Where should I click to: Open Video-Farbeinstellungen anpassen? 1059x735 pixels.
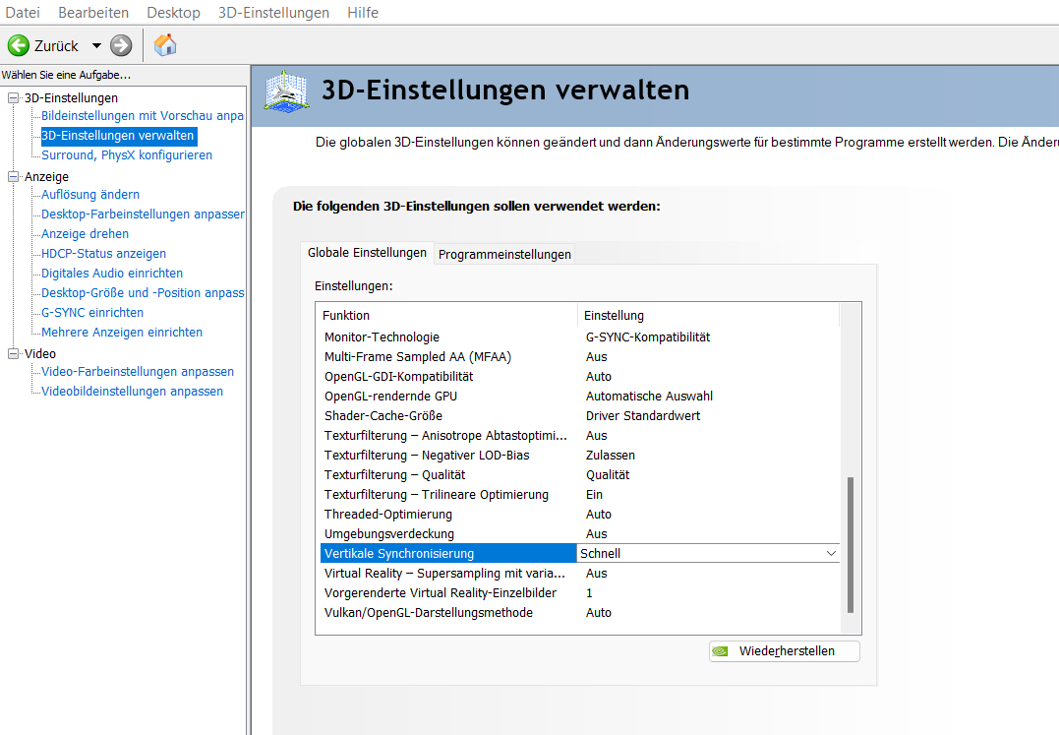click(138, 372)
